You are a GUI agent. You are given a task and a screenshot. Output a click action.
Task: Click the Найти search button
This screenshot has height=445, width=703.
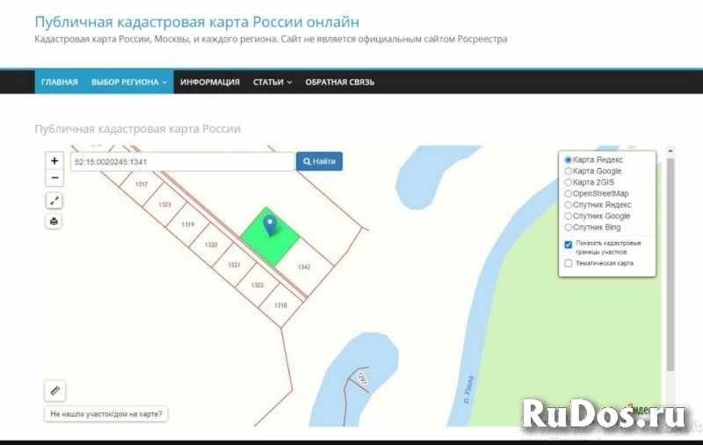click(319, 162)
